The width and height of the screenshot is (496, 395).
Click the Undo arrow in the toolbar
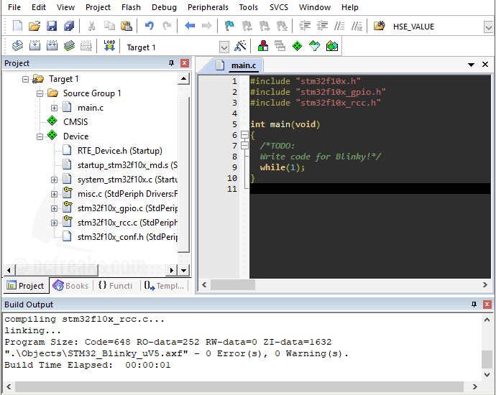tap(149, 27)
